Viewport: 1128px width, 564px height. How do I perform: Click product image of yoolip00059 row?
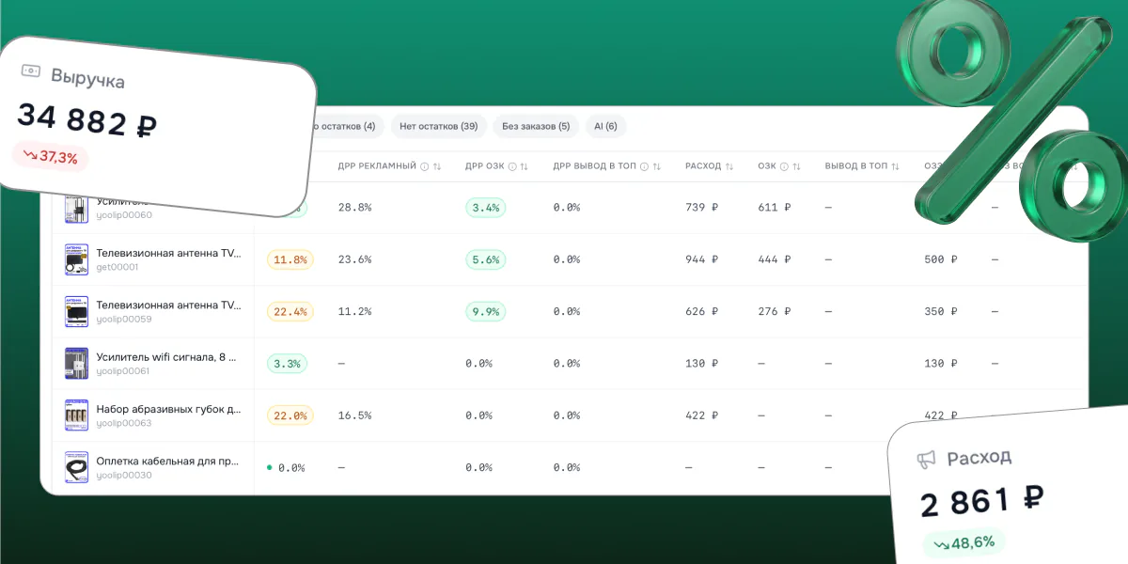tap(76, 311)
